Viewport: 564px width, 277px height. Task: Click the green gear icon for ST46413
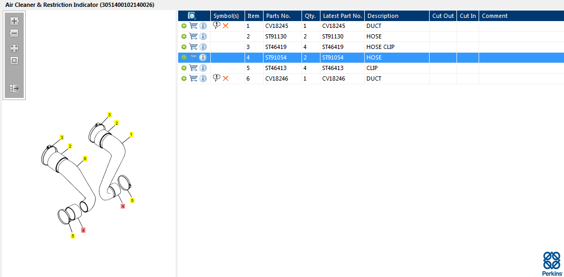(184, 68)
